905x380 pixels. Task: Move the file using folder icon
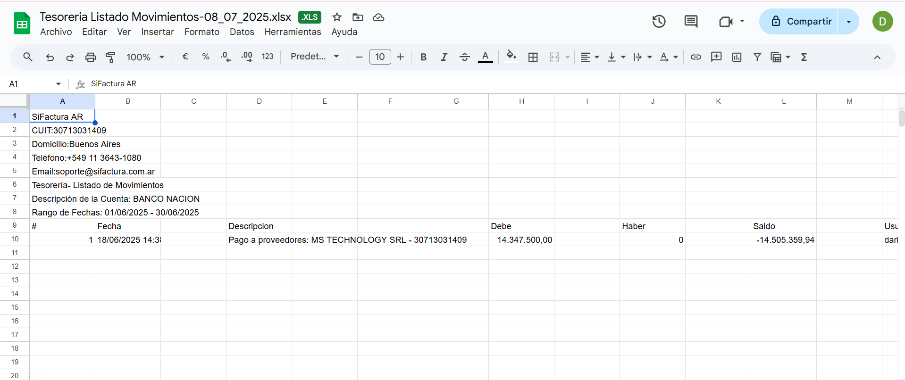click(x=358, y=17)
